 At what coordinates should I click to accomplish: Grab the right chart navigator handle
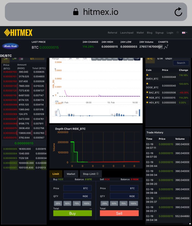click(136, 112)
